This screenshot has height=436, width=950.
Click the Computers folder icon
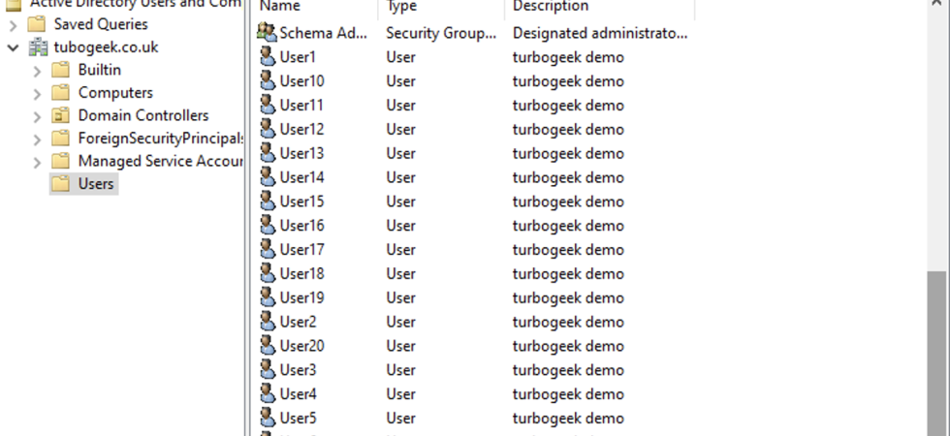click(60, 93)
